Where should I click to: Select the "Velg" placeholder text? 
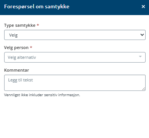[13, 35]
